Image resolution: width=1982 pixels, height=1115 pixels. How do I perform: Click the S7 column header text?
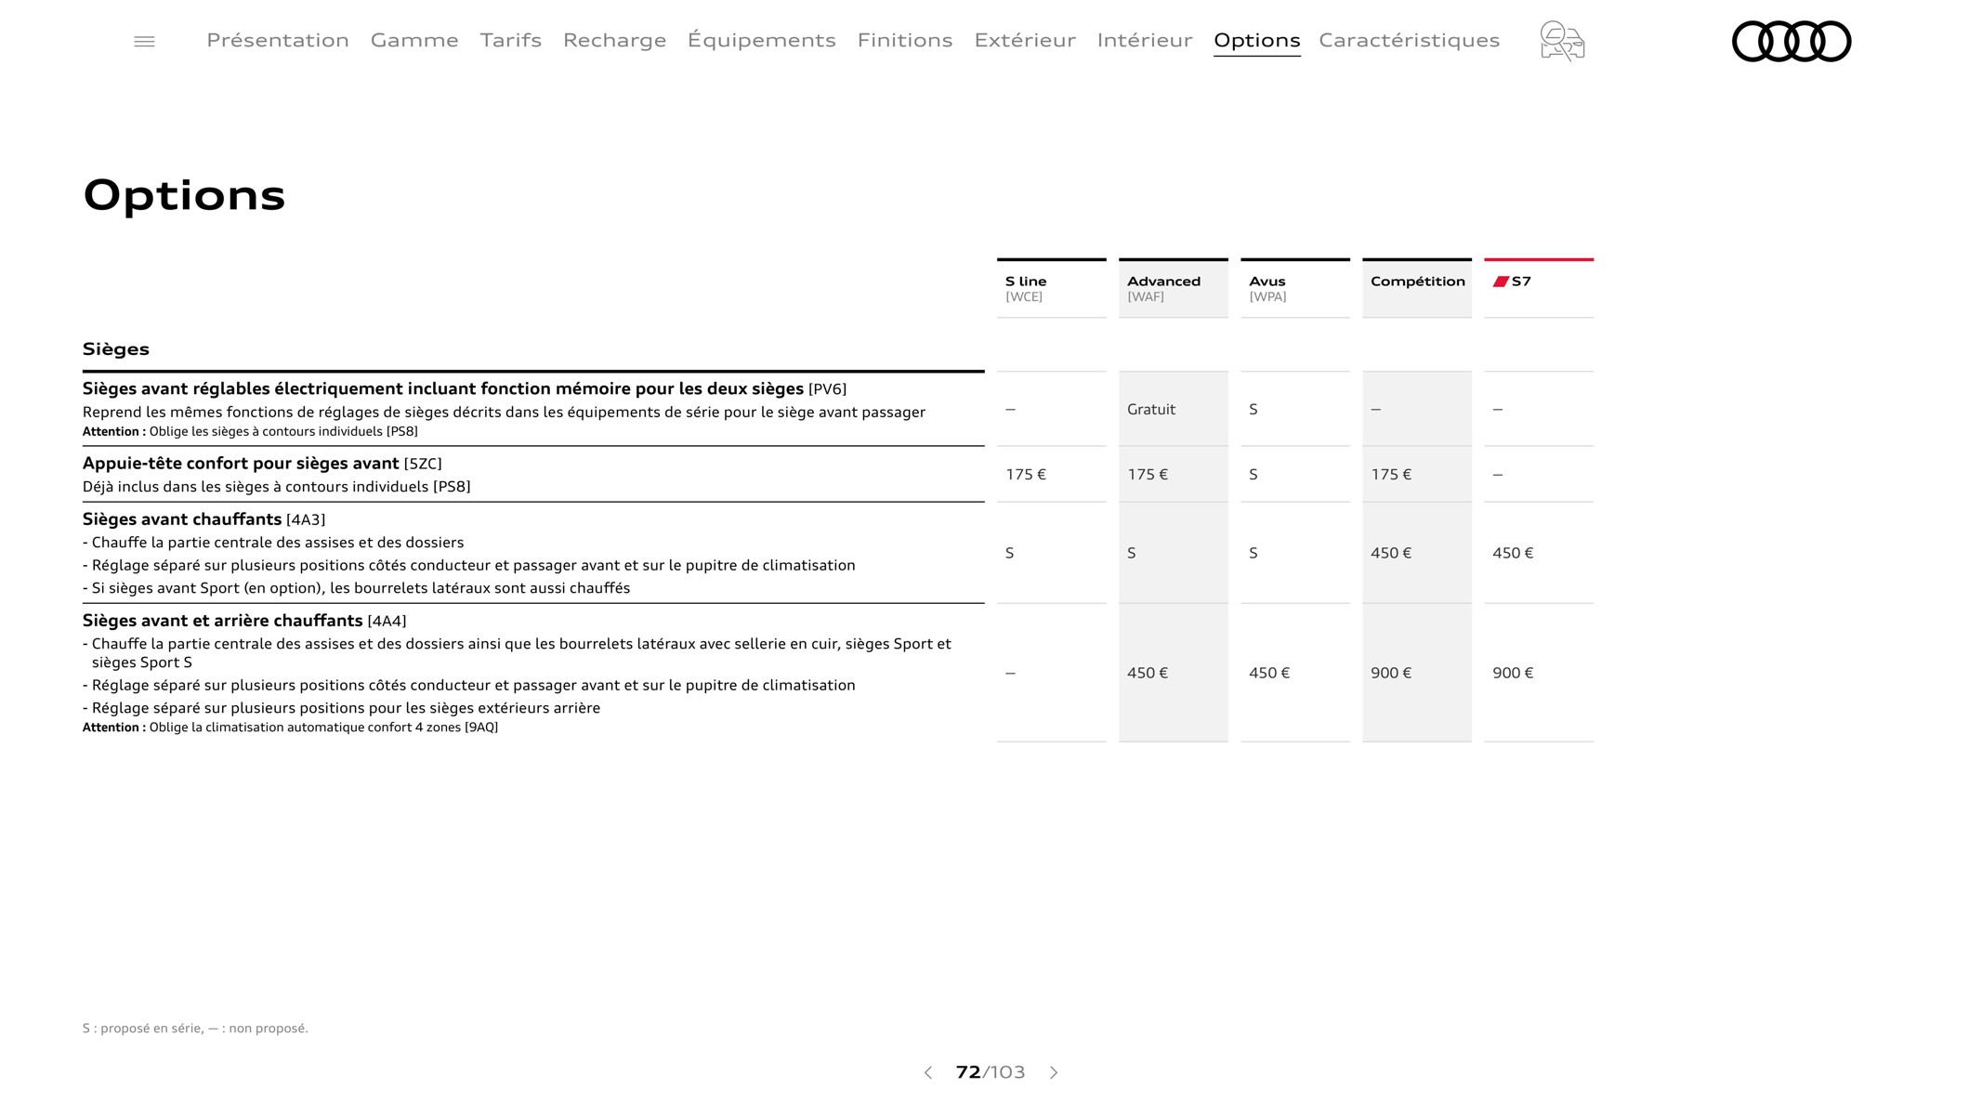1521,282
